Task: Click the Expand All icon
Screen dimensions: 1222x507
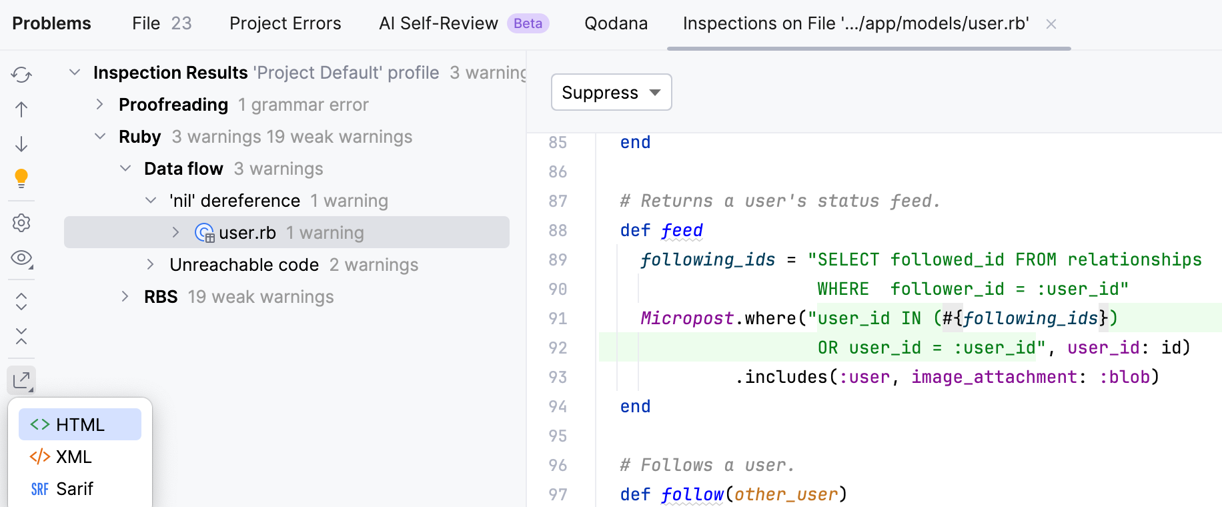Action: (21, 302)
